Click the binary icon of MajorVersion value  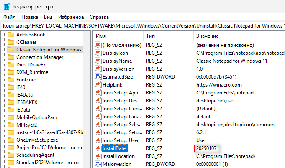[x=98, y=164]
